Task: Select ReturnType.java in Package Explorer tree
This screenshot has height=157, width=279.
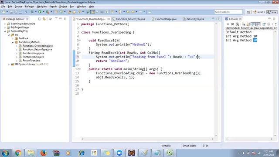Action: (31, 61)
